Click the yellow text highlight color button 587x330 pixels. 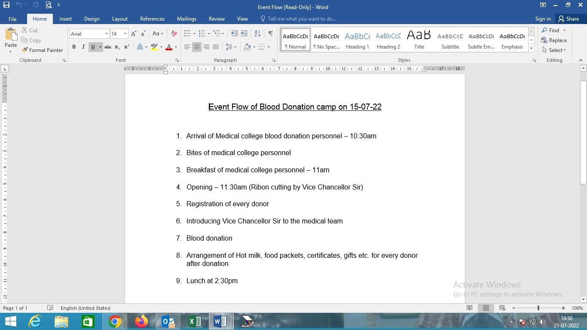click(154, 47)
